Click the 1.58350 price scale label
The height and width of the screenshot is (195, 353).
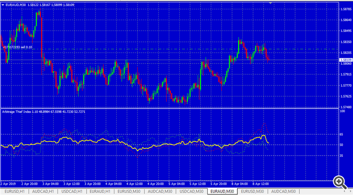pos(346,42)
